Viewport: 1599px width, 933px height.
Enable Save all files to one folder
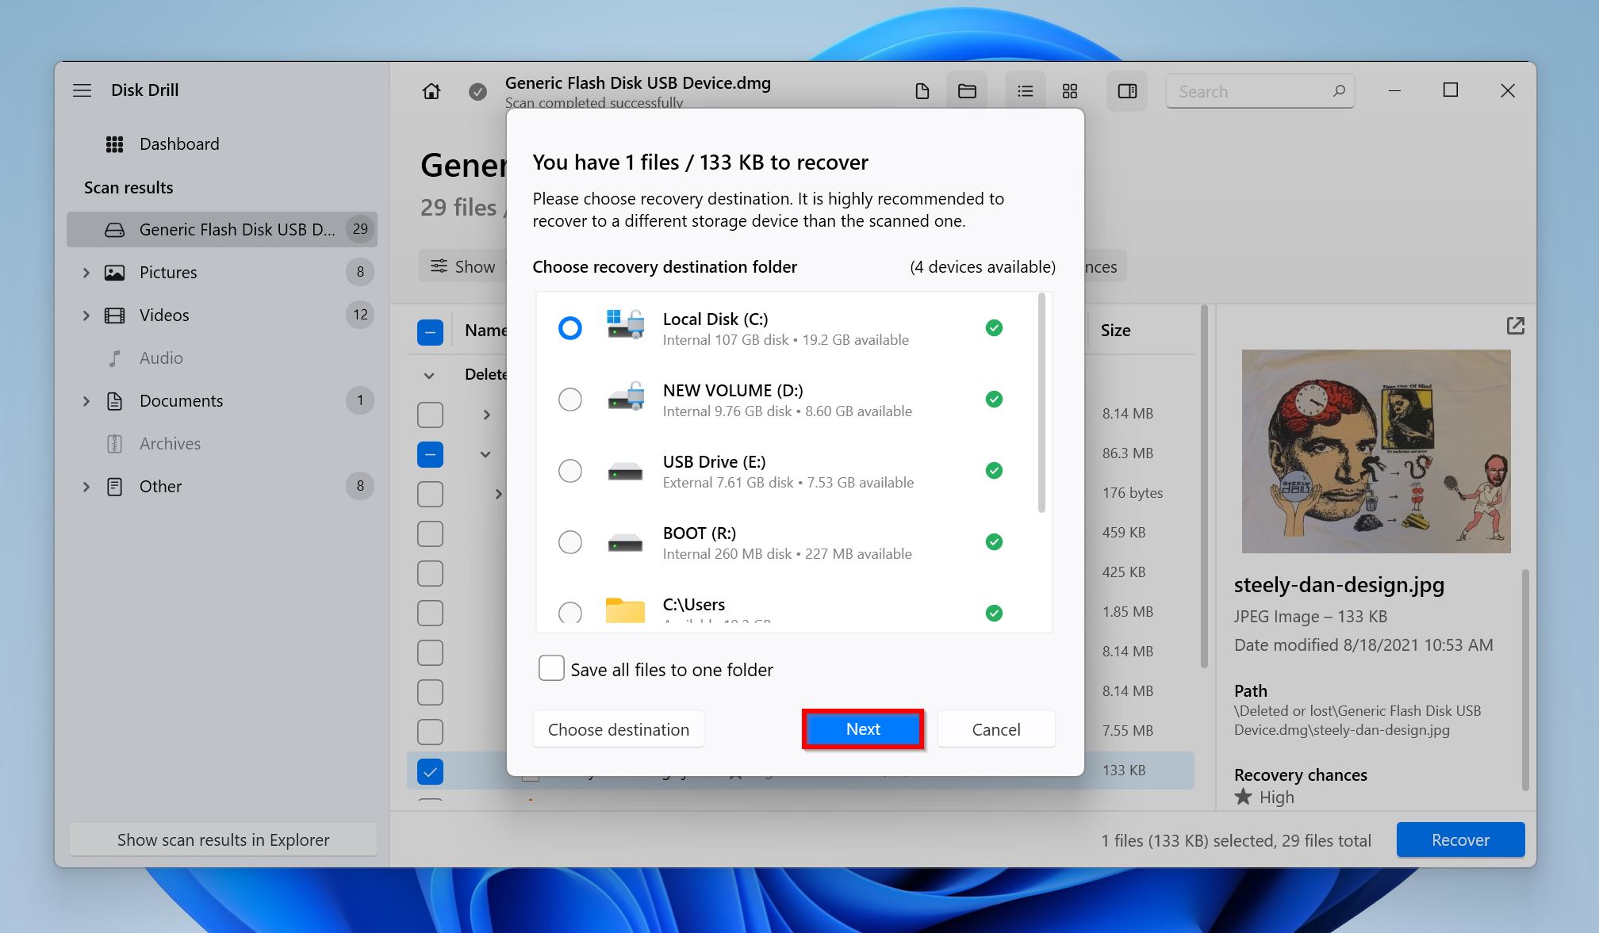click(551, 669)
